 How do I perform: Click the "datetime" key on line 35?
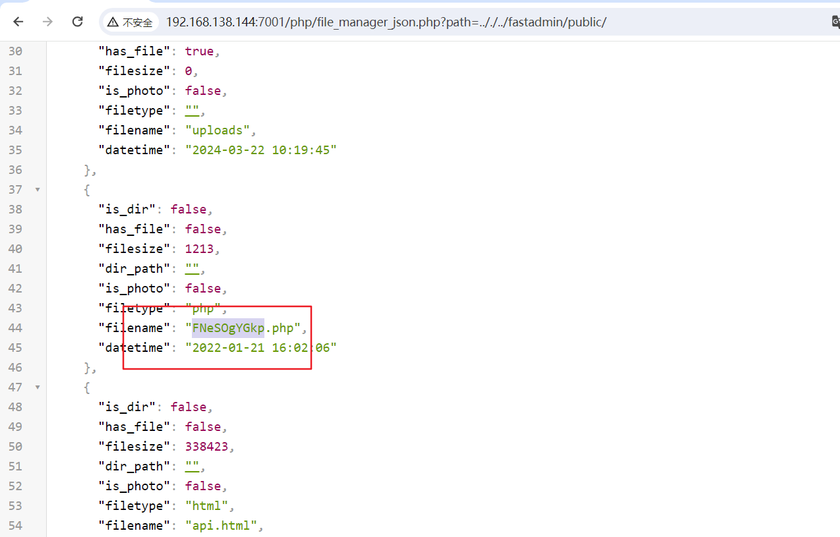[x=135, y=150]
